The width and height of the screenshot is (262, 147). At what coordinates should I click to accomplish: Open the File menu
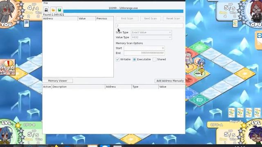tap(45, 3)
